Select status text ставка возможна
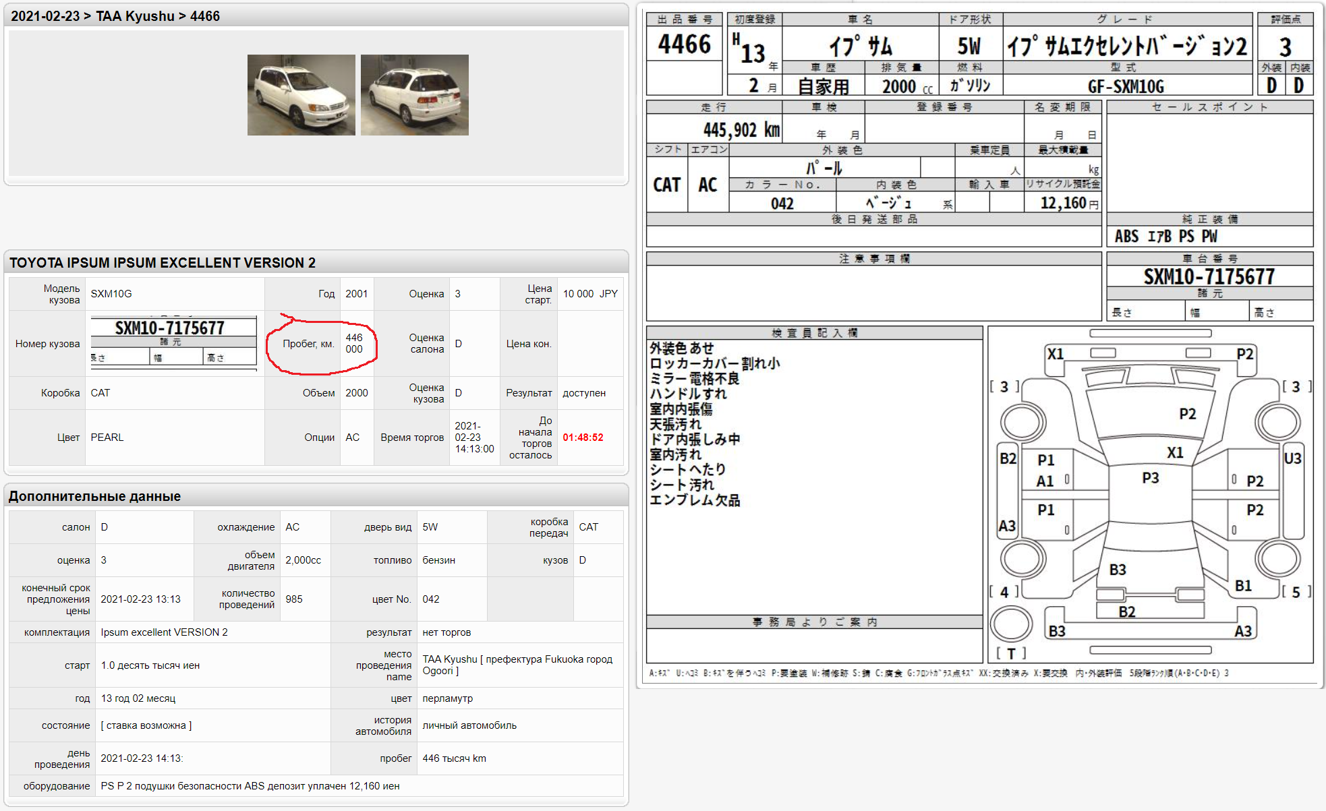Screen dimensions: 1326x811 (146, 725)
